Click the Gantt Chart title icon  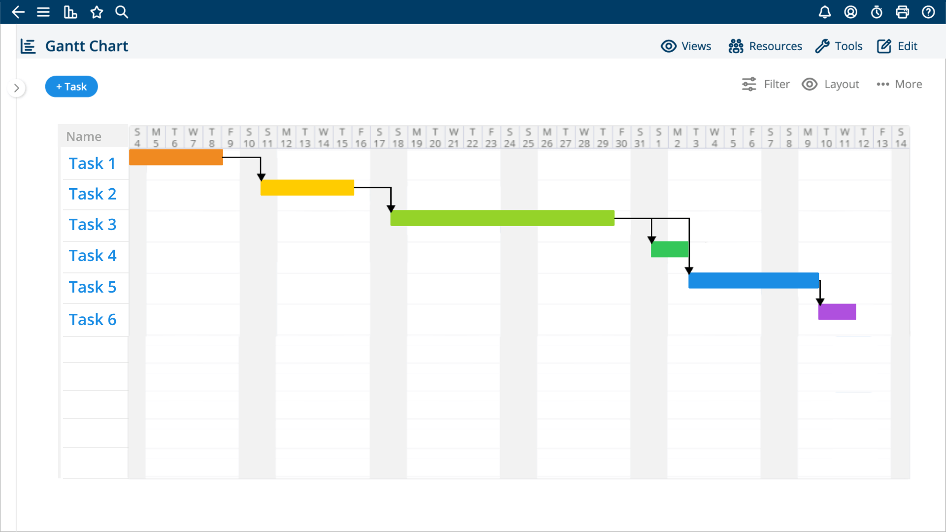point(28,46)
